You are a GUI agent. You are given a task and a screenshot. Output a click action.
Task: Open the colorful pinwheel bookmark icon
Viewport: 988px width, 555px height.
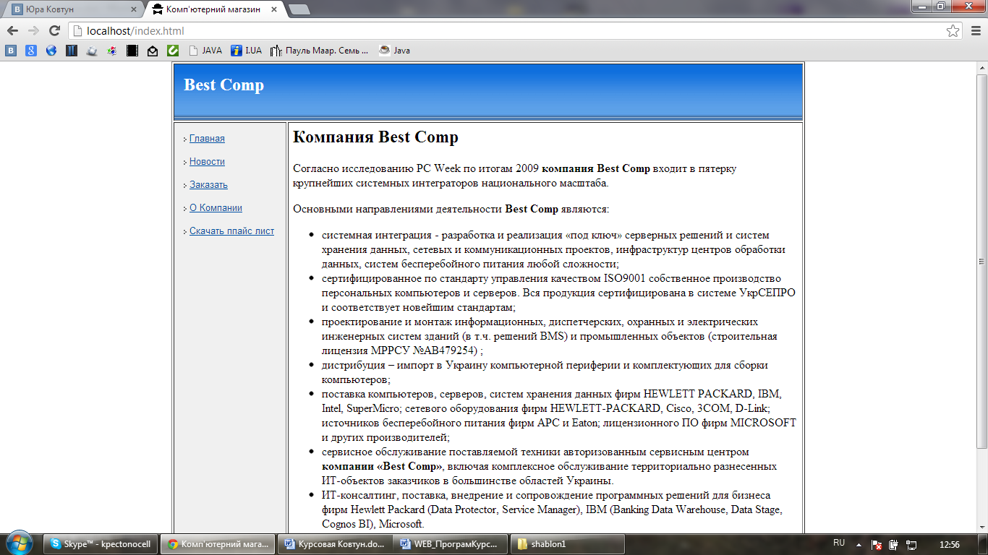[x=112, y=51]
